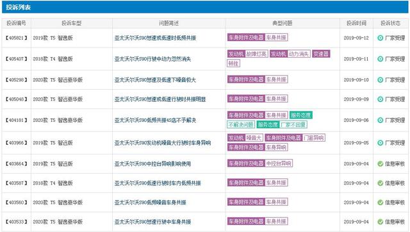Screen dimensions: 410x232
Task: Click the 车身共振 tag in row 403533
Action: pos(276,222)
